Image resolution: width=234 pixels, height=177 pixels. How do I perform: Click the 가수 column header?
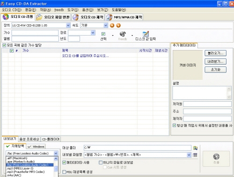click(x=41, y=51)
